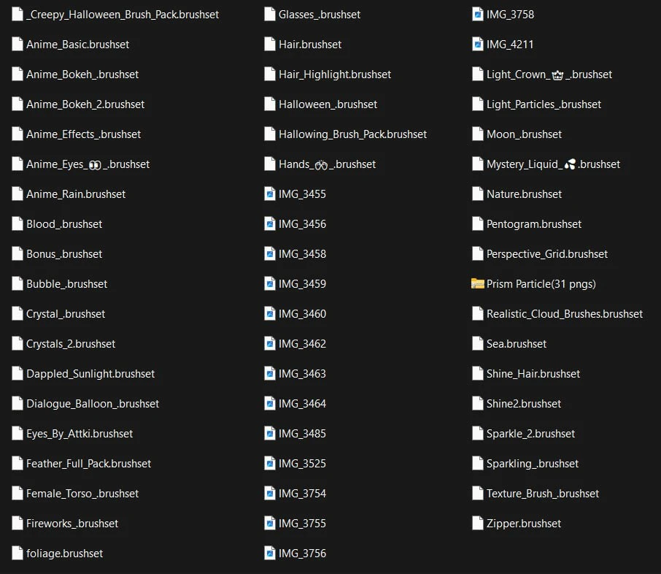661x574 pixels.
Task: Select the Dappled_Sunlight.brushset file name
Action: click(90, 374)
